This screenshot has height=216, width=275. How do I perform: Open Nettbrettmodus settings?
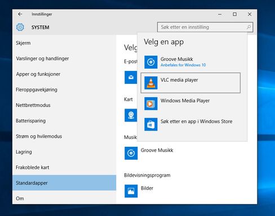coord(64,105)
